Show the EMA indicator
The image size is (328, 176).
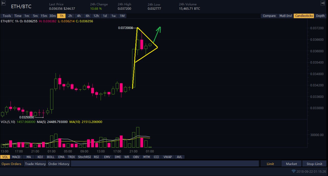coord(61,157)
